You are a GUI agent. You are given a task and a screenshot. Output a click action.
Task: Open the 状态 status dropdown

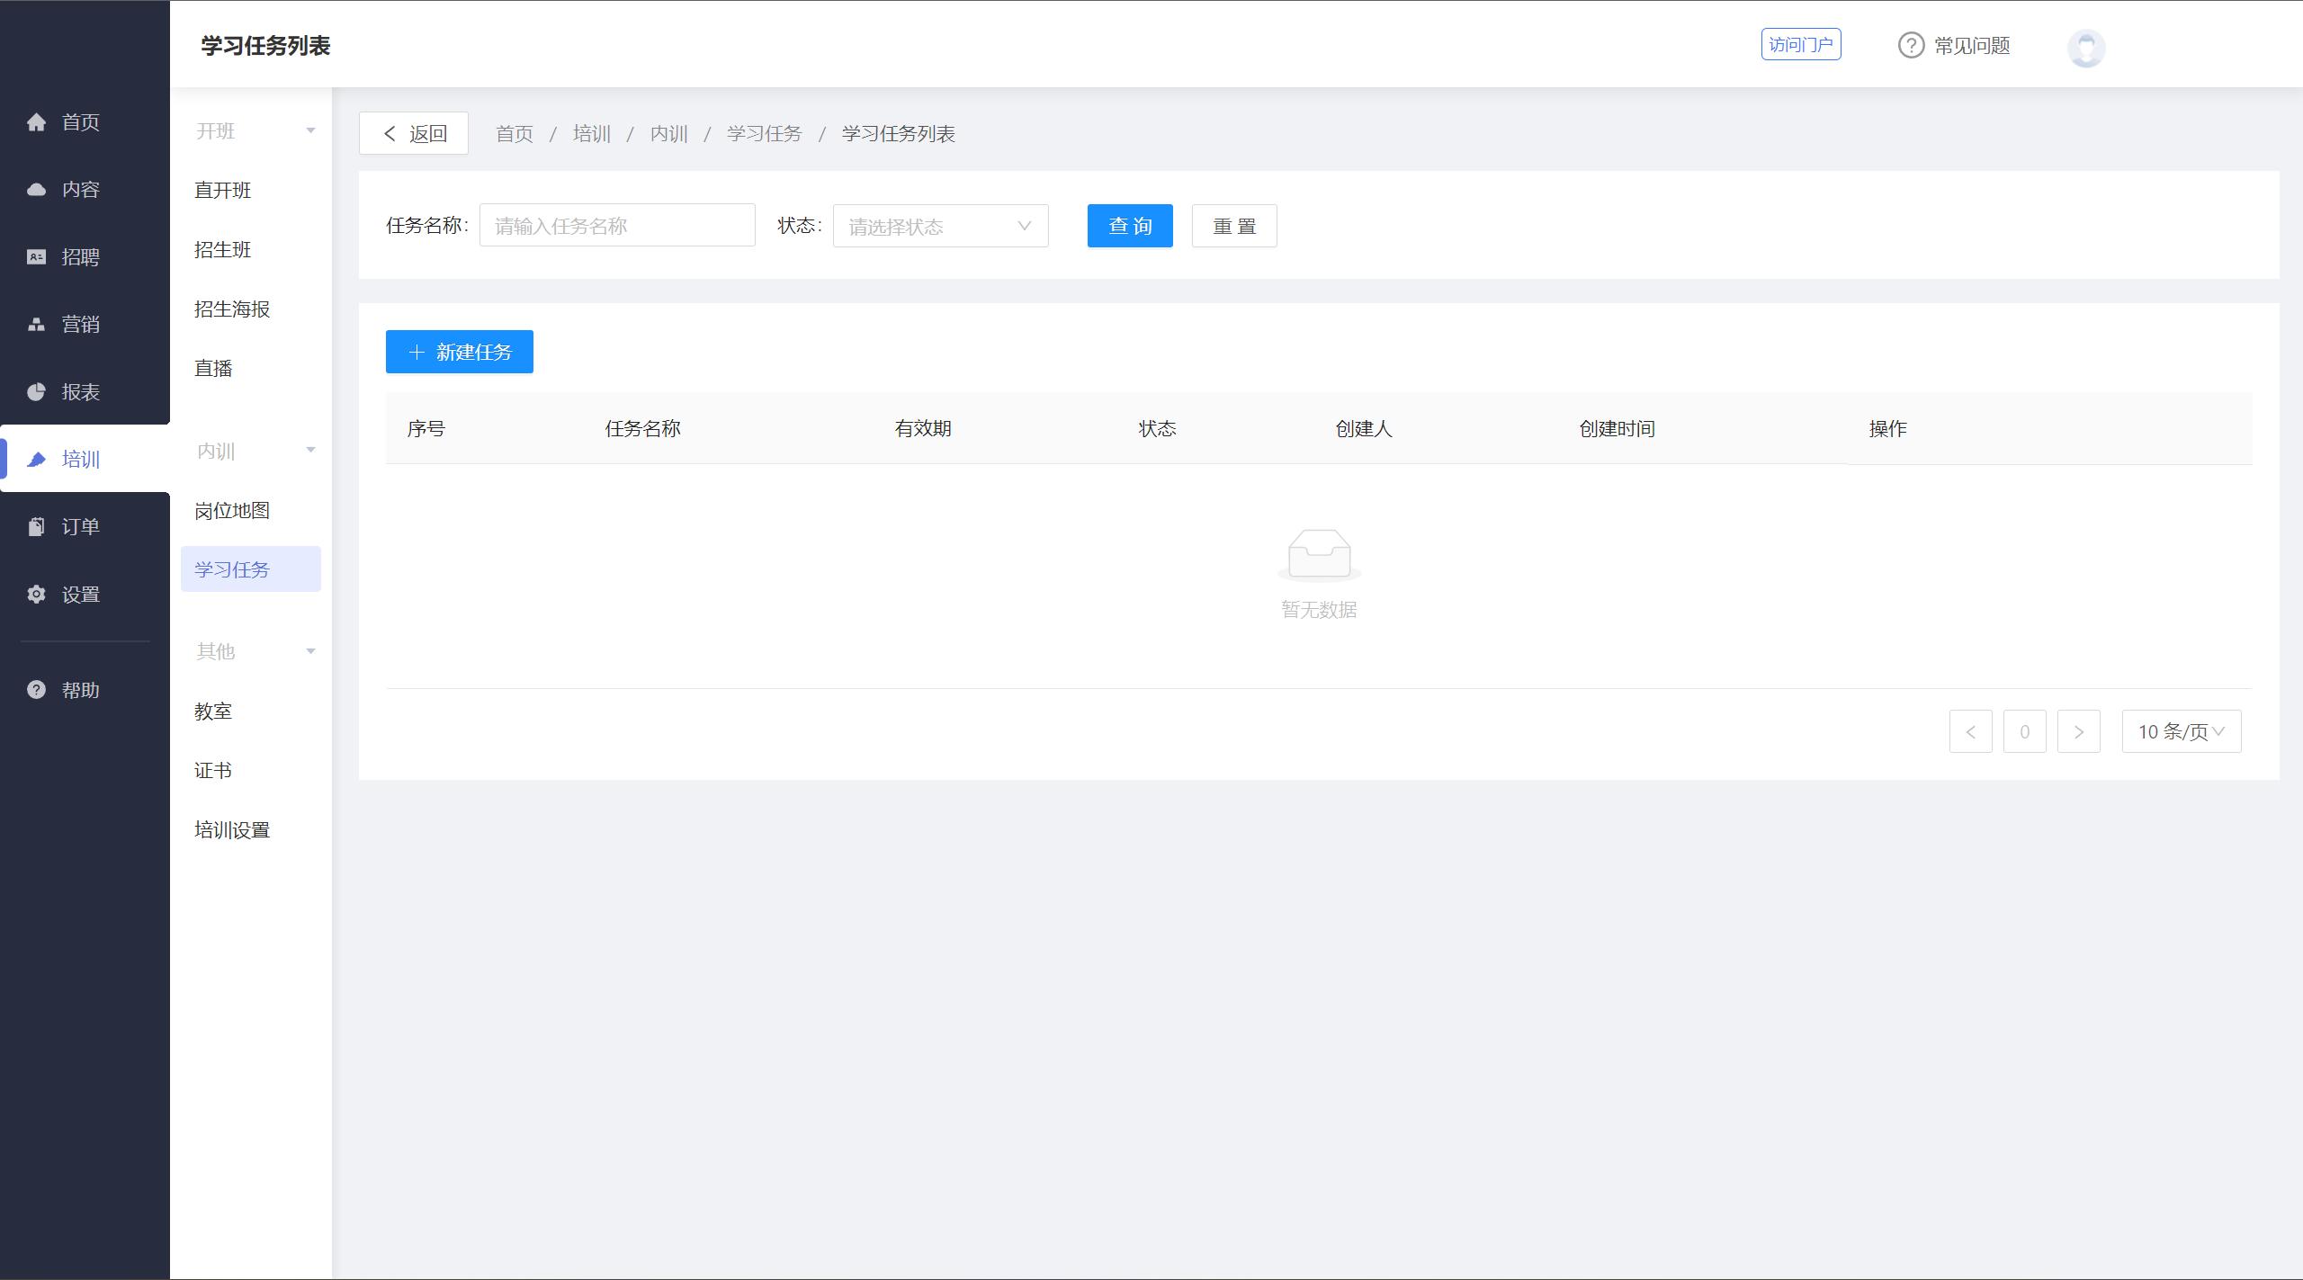[940, 227]
